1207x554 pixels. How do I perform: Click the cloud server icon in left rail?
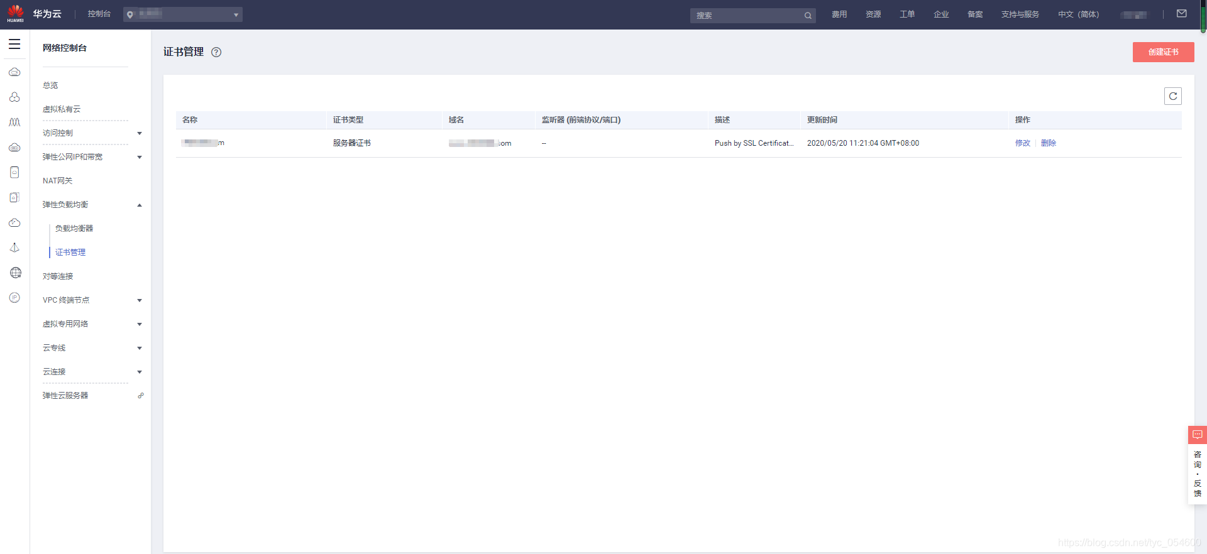[x=14, y=72]
